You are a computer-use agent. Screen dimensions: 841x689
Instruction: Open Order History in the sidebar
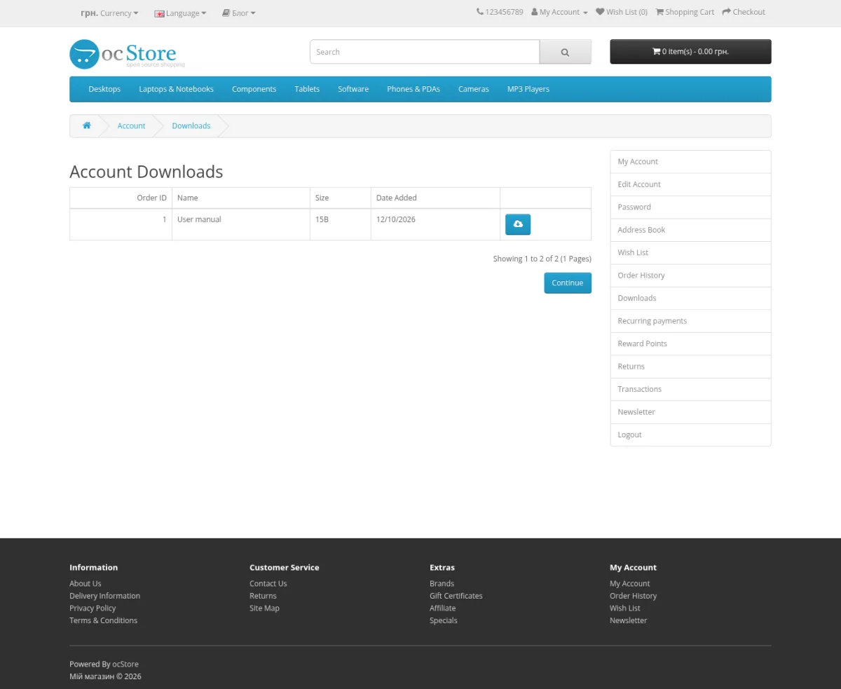690,275
